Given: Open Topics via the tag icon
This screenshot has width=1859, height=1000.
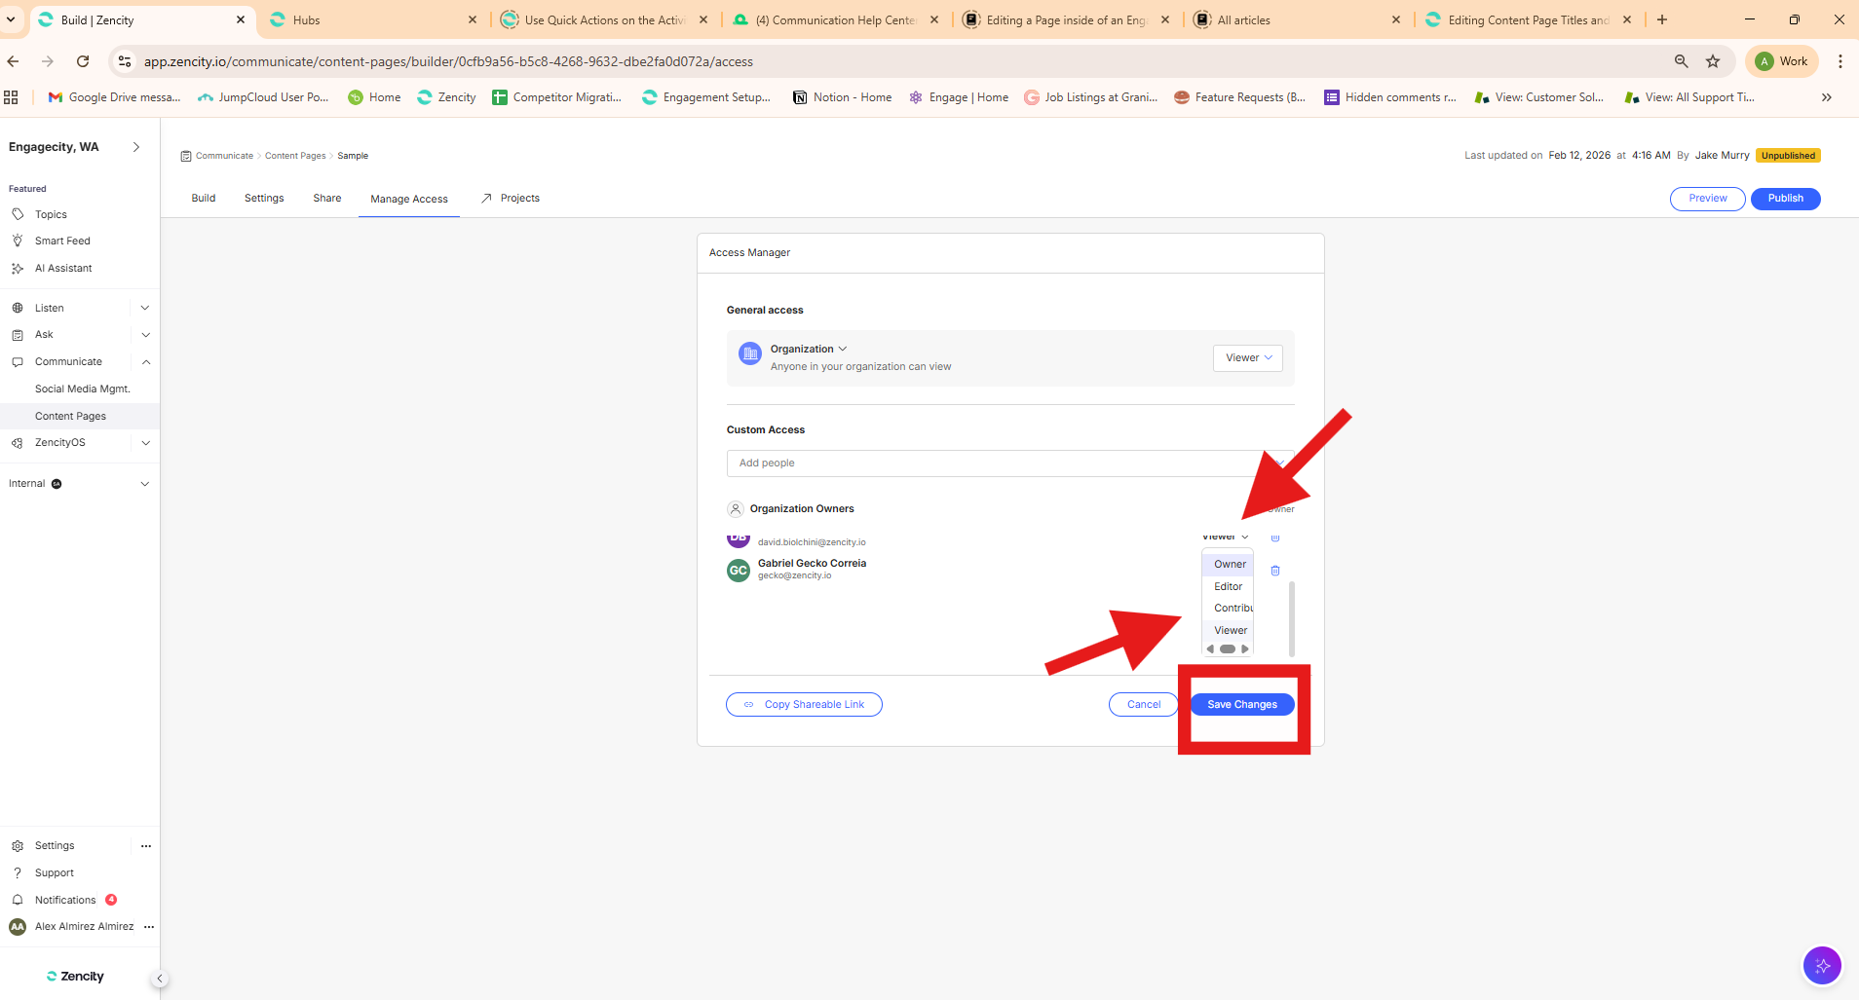Looking at the screenshot, I should [18, 214].
